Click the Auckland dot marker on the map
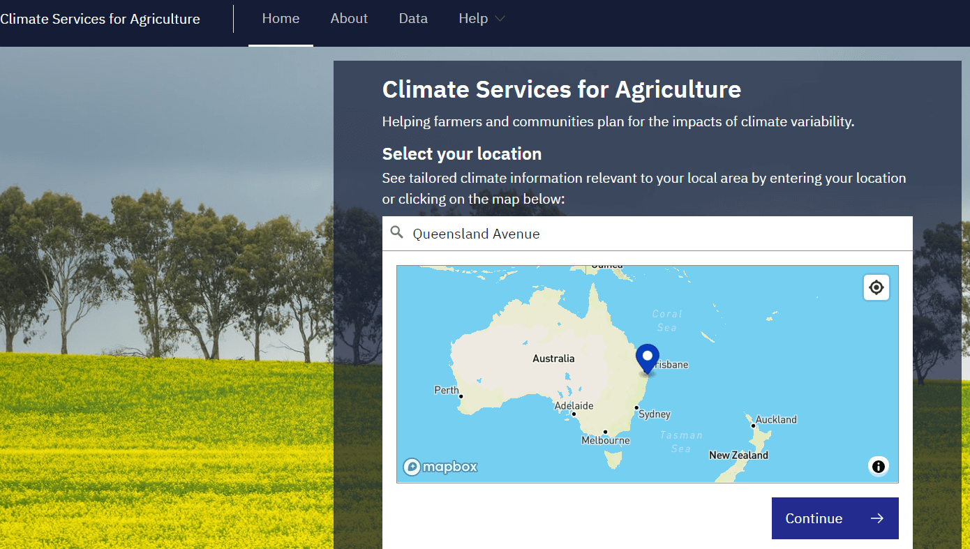 [x=753, y=426]
